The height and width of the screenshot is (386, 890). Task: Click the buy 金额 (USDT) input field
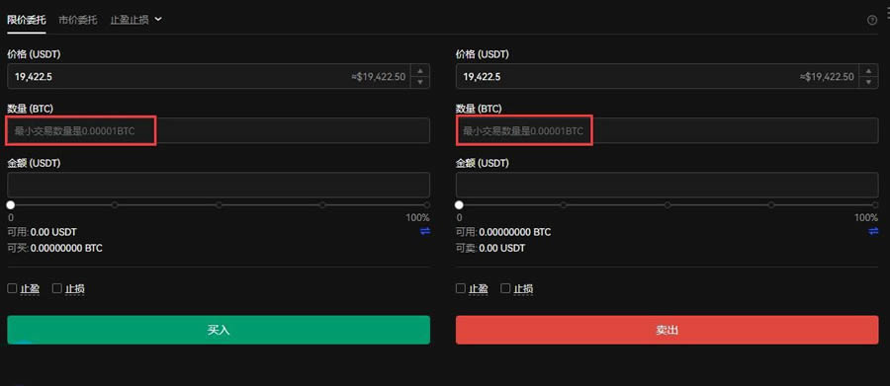219,185
